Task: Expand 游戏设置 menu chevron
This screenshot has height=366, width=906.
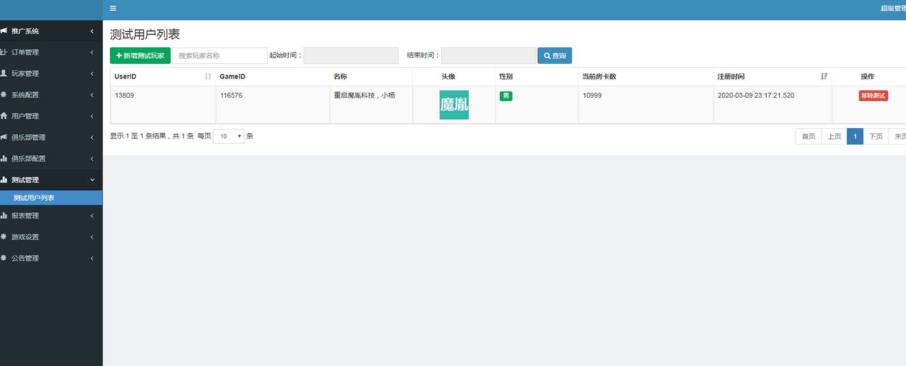Action: (x=92, y=237)
